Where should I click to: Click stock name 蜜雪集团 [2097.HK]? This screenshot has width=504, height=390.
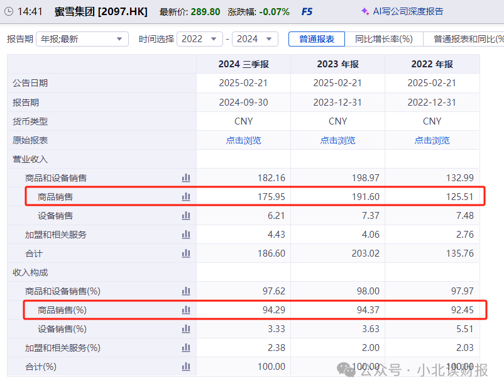[101, 12]
